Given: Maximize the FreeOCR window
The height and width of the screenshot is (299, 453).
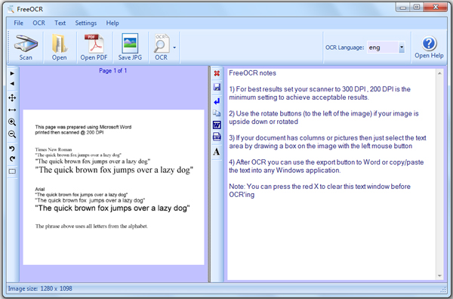Looking at the screenshot, I should click(x=417, y=8).
